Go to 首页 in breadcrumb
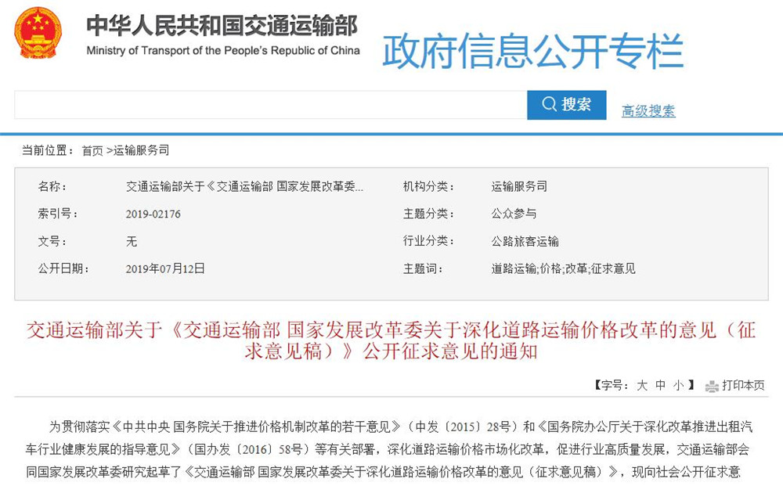The height and width of the screenshot is (486, 783). (x=92, y=151)
